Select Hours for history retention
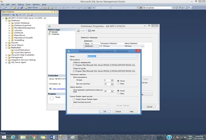 pyautogui.click(x=118, y=91)
